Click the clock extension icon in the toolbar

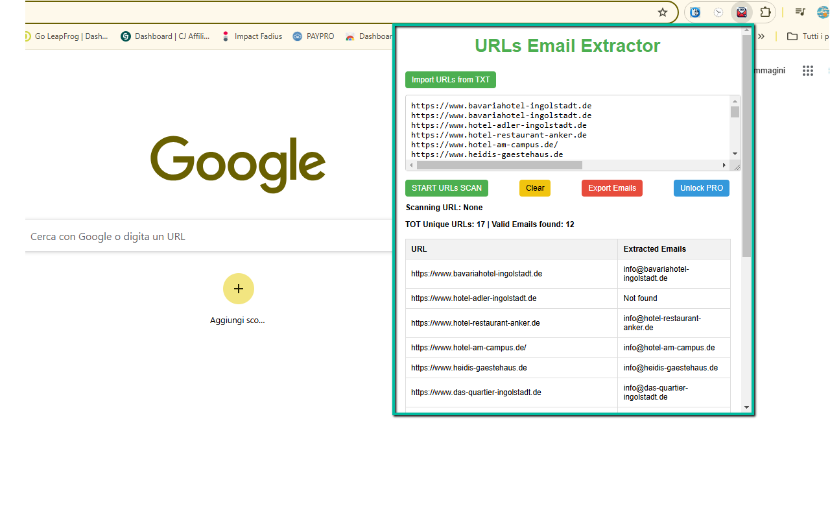click(x=718, y=12)
